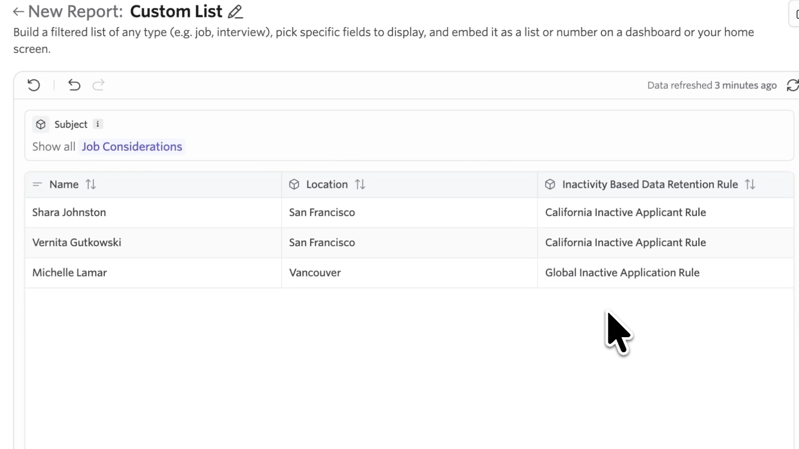Click the Custom List report title
799x449 pixels.
click(176, 12)
